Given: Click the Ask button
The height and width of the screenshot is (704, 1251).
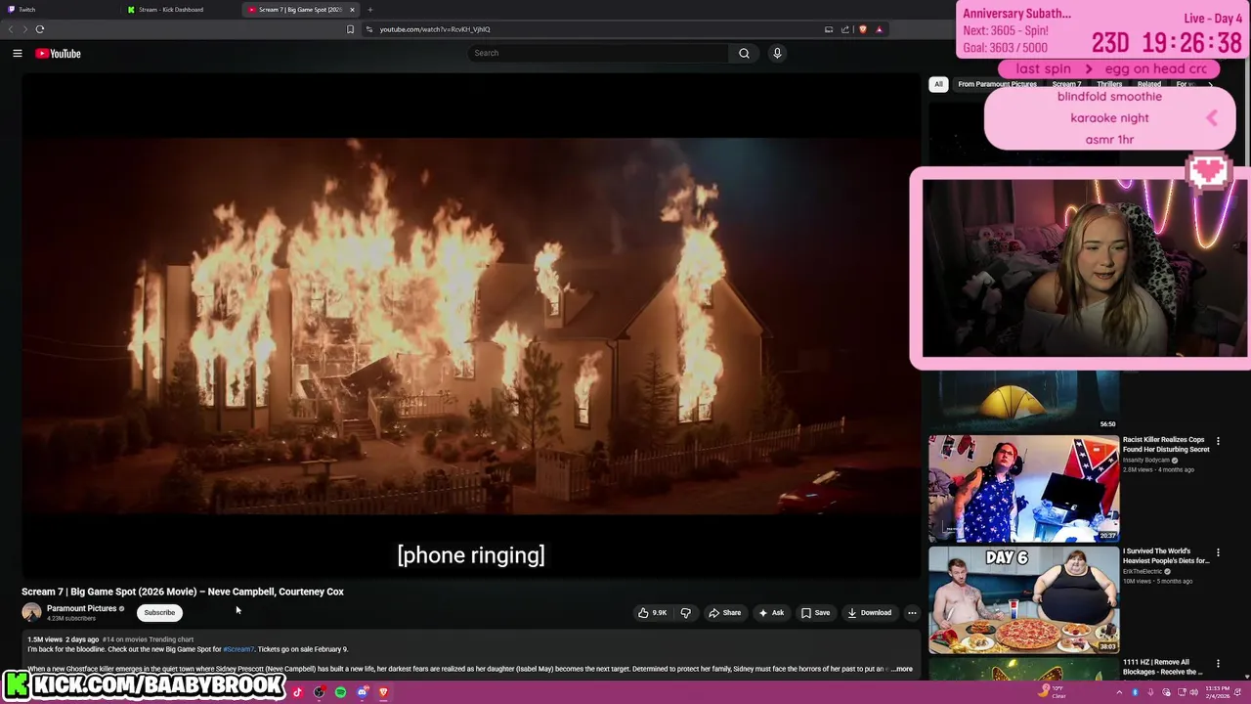Looking at the screenshot, I should [771, 613].
